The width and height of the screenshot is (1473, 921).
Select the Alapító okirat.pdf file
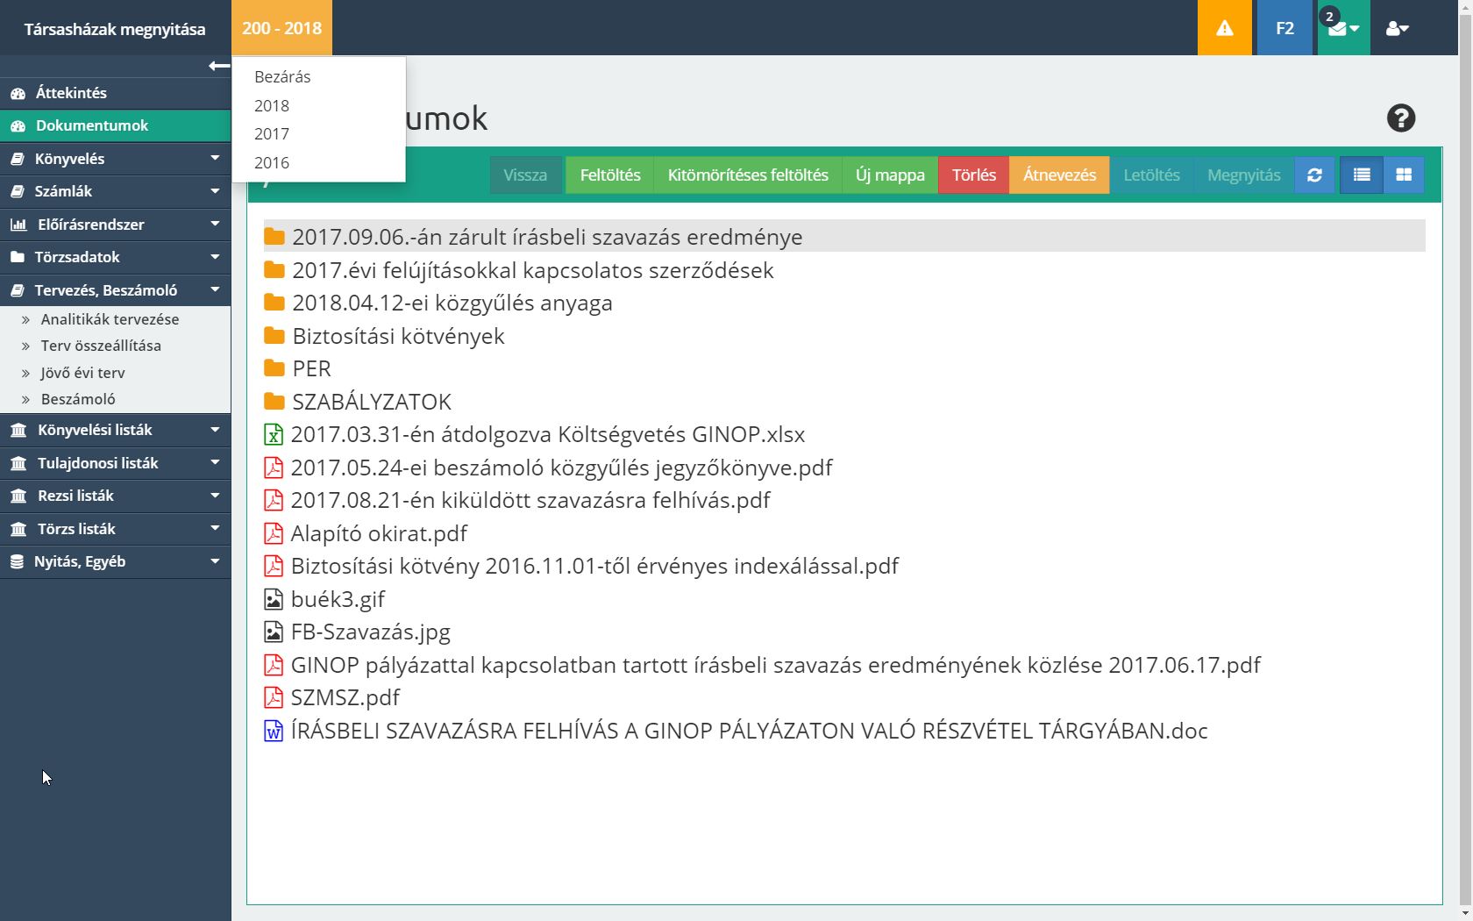[x=378, y=533]
